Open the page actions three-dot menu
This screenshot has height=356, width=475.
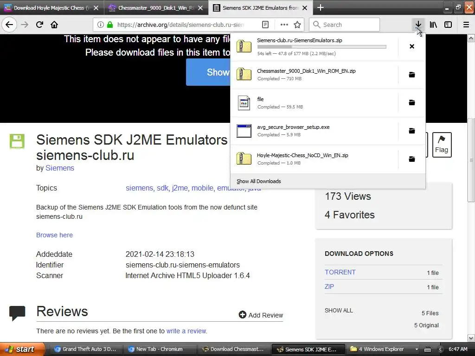[284, 25]
